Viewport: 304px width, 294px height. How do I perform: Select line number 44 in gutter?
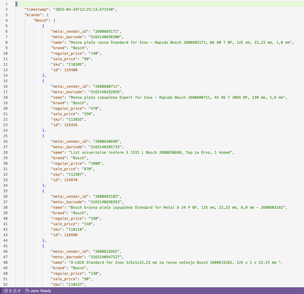[6, 241]
